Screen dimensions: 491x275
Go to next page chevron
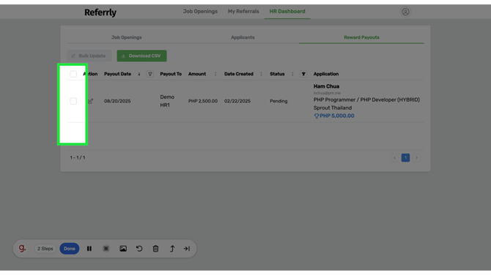click(416, 158)
